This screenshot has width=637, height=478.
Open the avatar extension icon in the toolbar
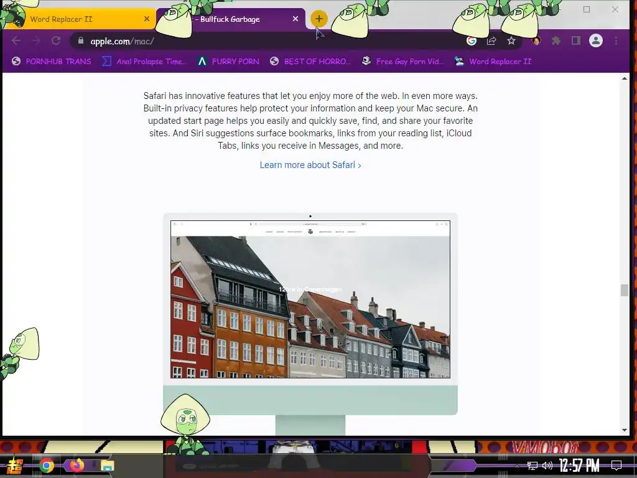[x=536, y=40]
